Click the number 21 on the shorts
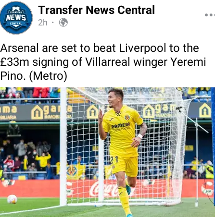This screenshot has height=217, width=215. click(114, 160)
